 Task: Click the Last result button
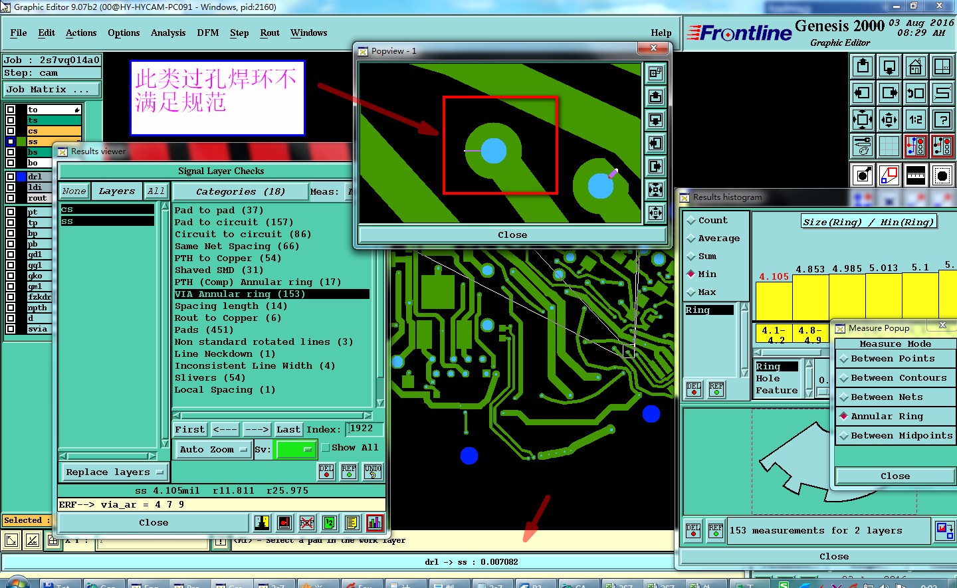pyautogui.click(x=288, y=429)
